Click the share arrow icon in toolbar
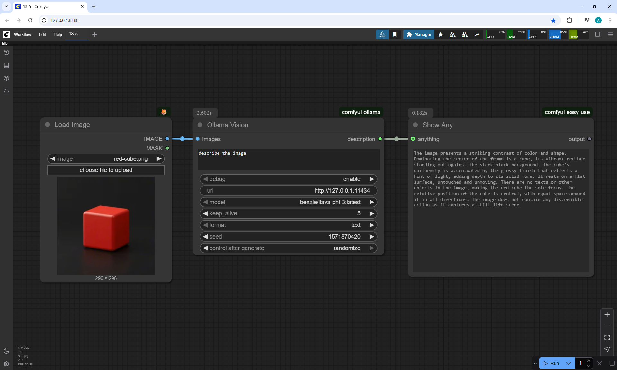 pyautogui.click(x=477, y=34)
